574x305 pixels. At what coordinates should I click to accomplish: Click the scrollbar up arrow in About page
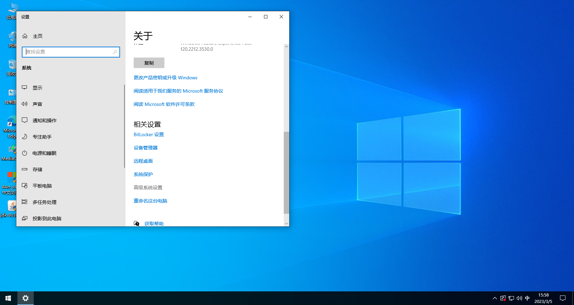click(x=286, y=47)
